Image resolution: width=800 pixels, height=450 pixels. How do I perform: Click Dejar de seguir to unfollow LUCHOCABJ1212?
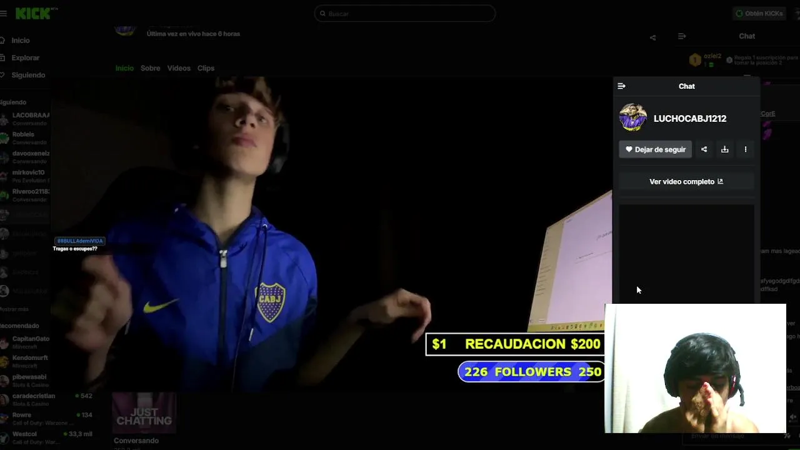[x=656, y=149]
